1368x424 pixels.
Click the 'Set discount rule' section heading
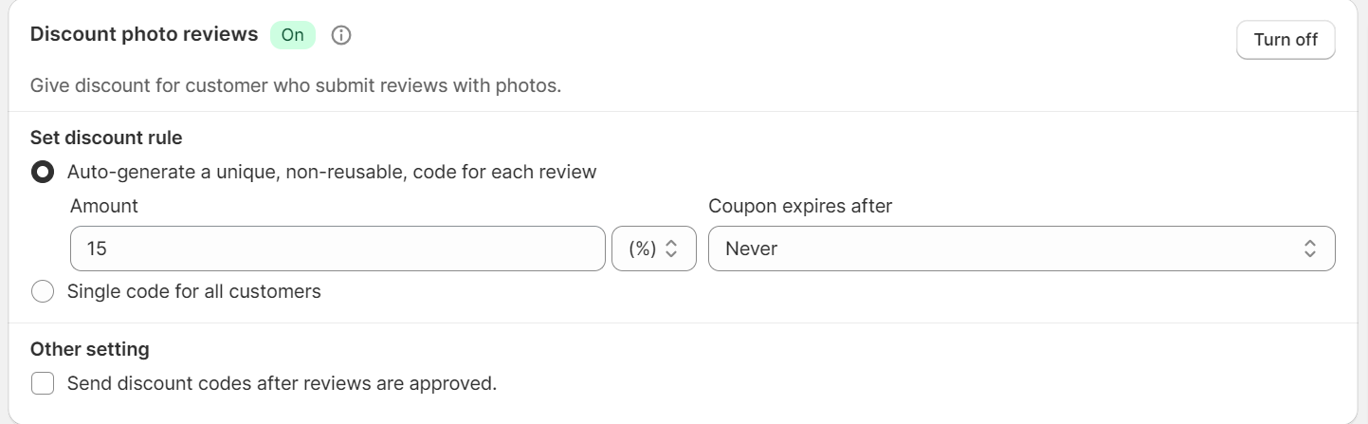106,138
